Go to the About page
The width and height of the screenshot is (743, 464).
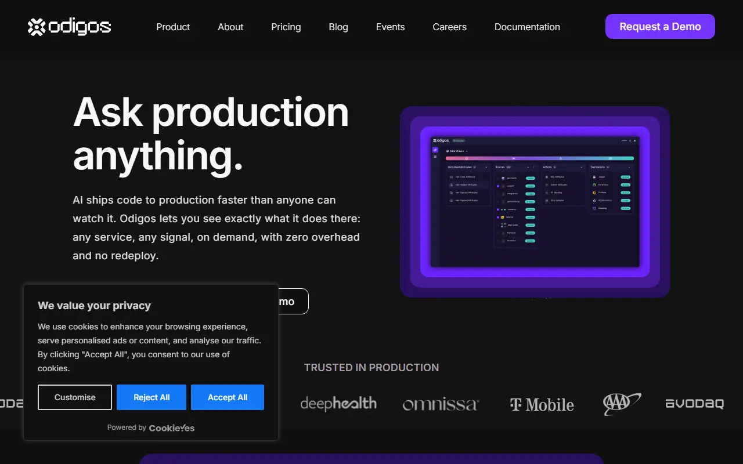click(x=230, y=27)
